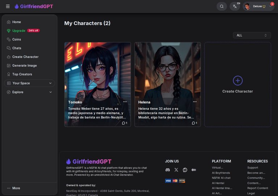278x196 pixels.
Task: Click Tomoko chat count bubble icon
Action: coord(123,123)
